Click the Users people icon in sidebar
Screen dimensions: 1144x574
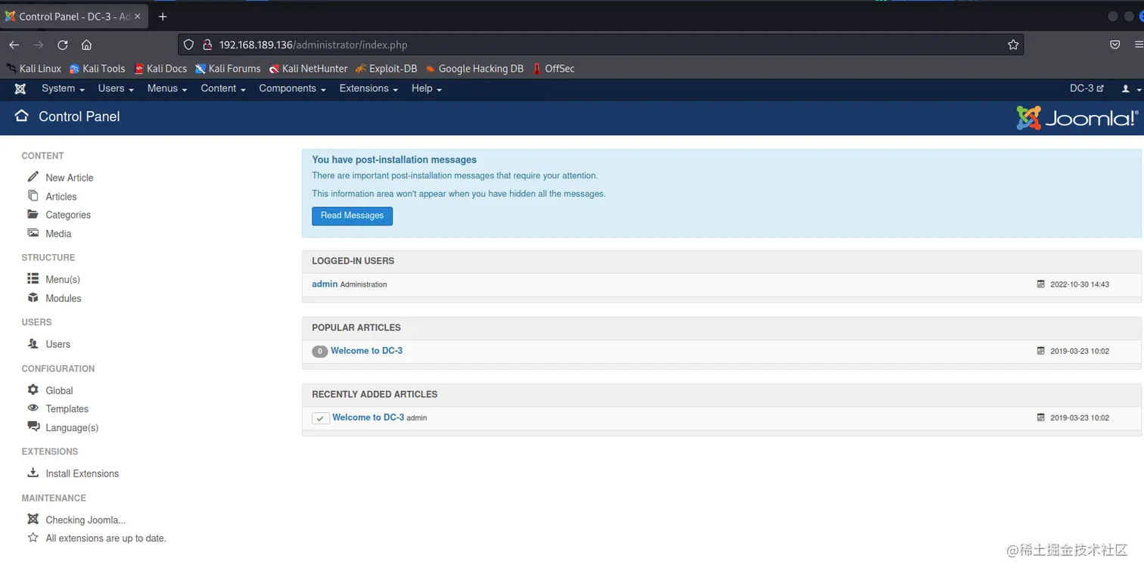(x=33, y=343)
